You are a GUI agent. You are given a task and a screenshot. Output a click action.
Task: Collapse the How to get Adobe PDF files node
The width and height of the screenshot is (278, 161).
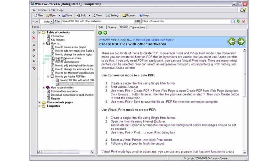coord(48,77)
